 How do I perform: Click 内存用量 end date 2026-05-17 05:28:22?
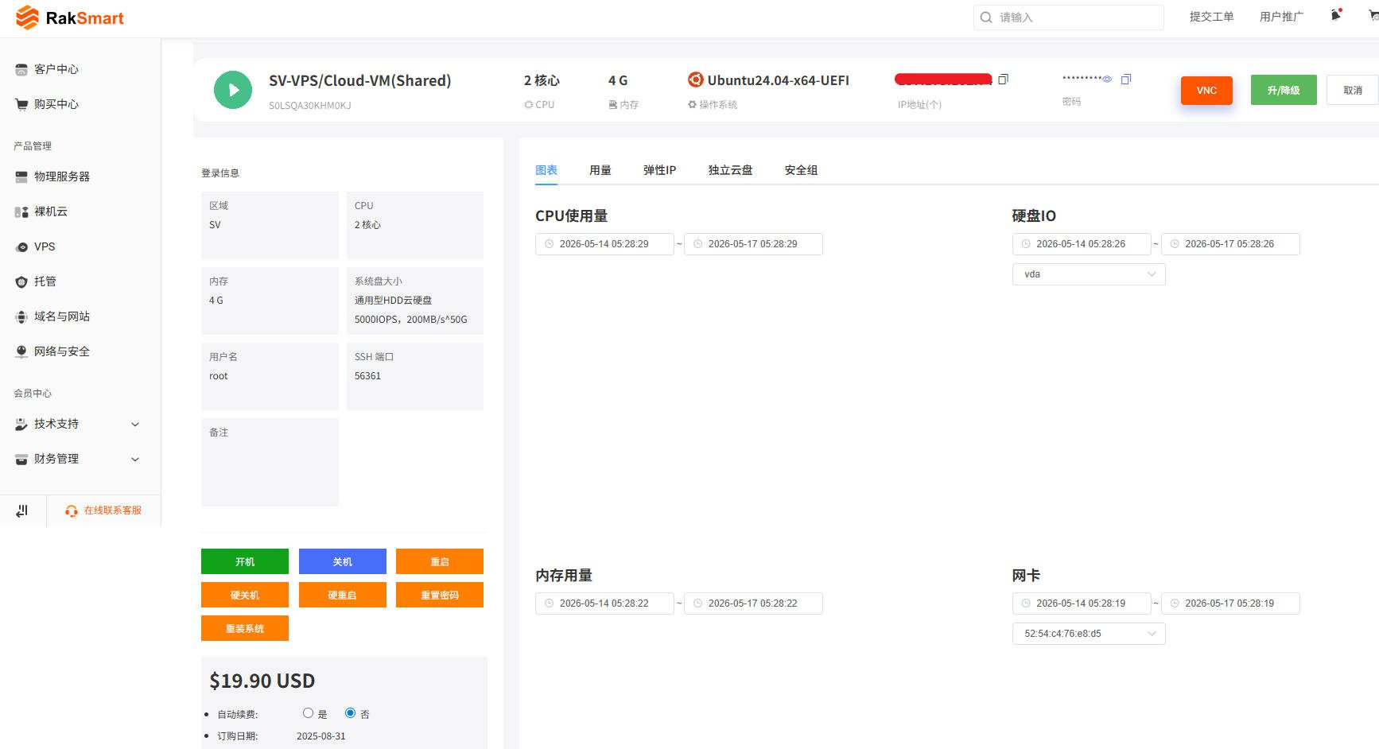click(x=753, y=603)
